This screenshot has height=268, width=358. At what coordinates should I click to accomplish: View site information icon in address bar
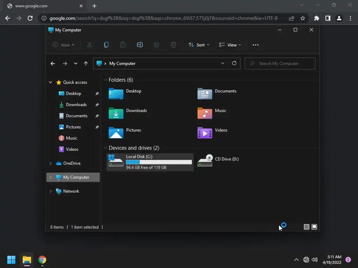pyautogui.click(x=44, y=18)
